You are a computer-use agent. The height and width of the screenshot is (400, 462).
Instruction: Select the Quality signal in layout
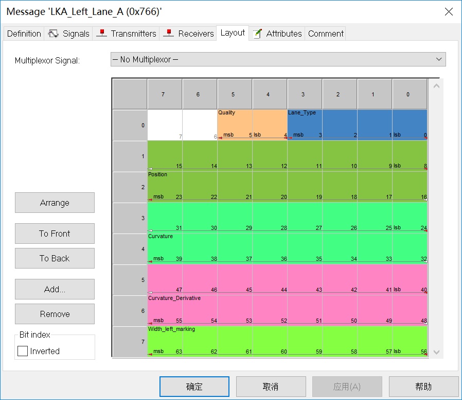252,125
